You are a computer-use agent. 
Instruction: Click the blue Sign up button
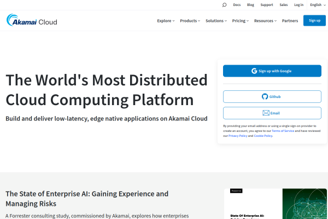[x=314, y=21]
